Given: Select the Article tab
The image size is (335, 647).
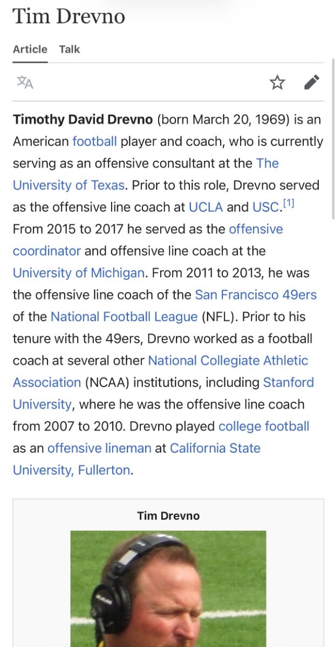Looking at the screenshot, I should (30, 49).
